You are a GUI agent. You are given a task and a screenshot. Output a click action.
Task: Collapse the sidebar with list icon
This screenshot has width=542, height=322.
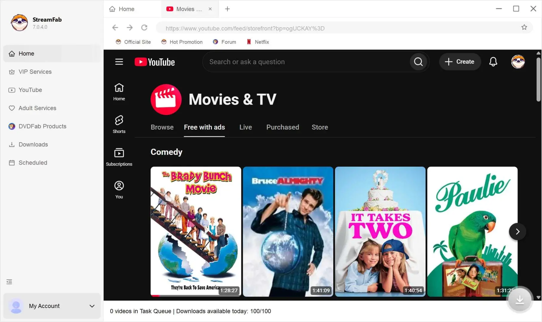click(9, 282)
